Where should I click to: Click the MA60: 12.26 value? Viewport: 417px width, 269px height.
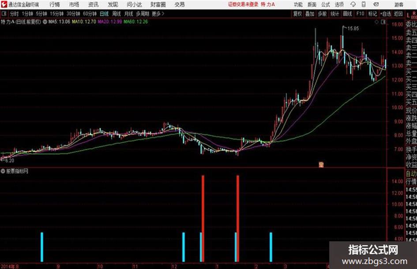(135, 22)
